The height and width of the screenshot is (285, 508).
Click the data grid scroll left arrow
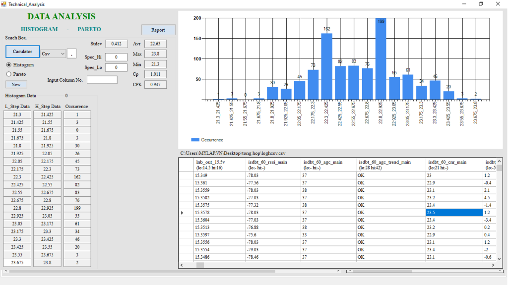click(x=182, y=265)
